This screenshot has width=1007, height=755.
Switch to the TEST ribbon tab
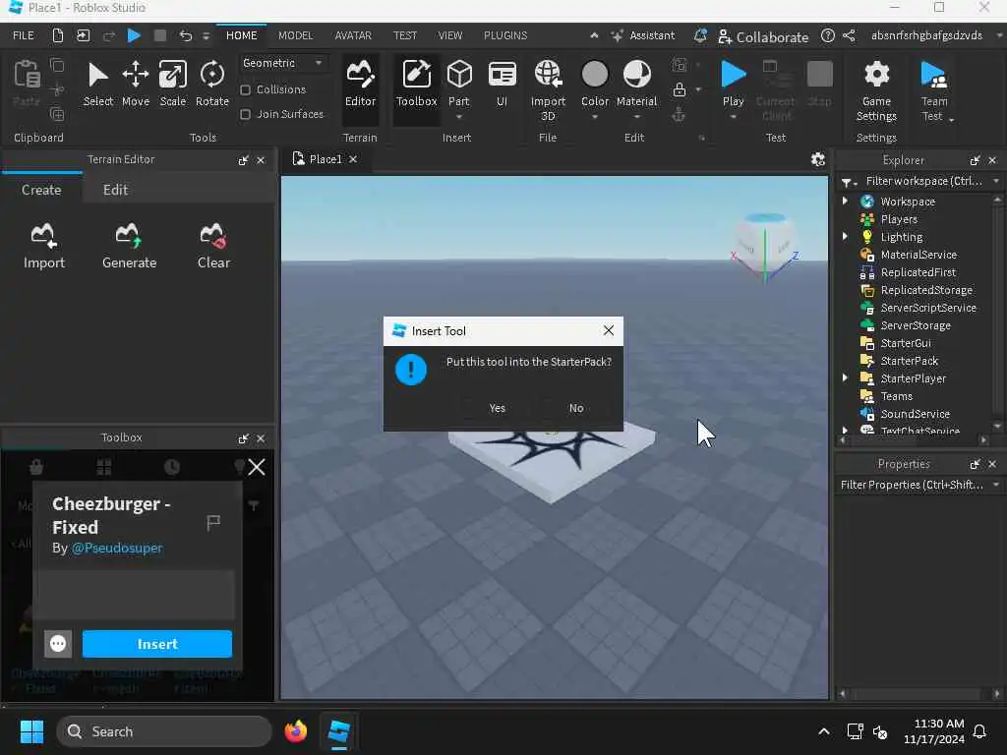pos(404,36)
